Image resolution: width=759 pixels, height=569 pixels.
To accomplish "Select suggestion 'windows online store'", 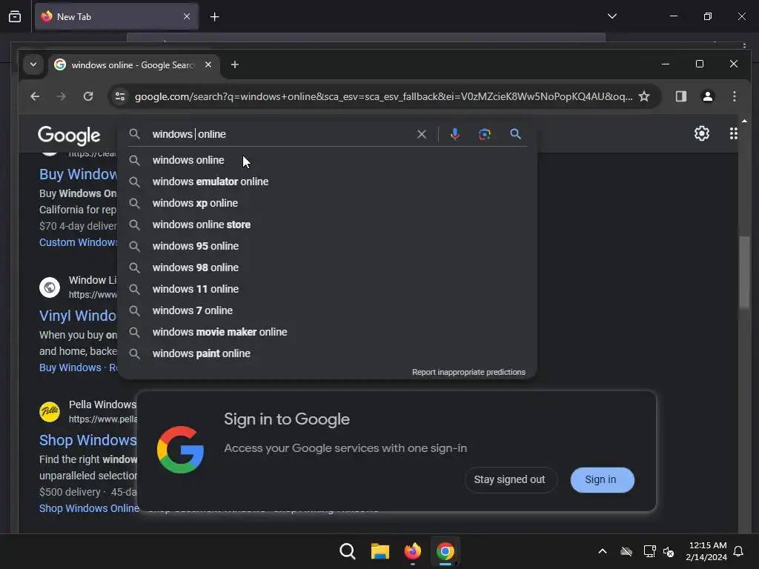I will pos(327,224).
